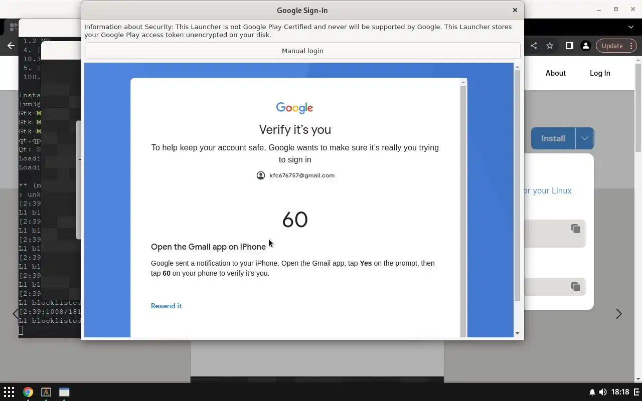Click the 'or your Linux' link text
Image resolution: width=642 pixels, height=401 pixels.
click(x=547, y=190)
